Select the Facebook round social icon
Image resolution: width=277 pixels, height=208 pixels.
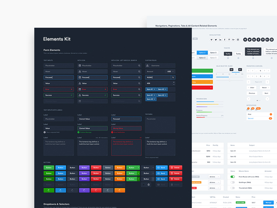tap(258, 40)
